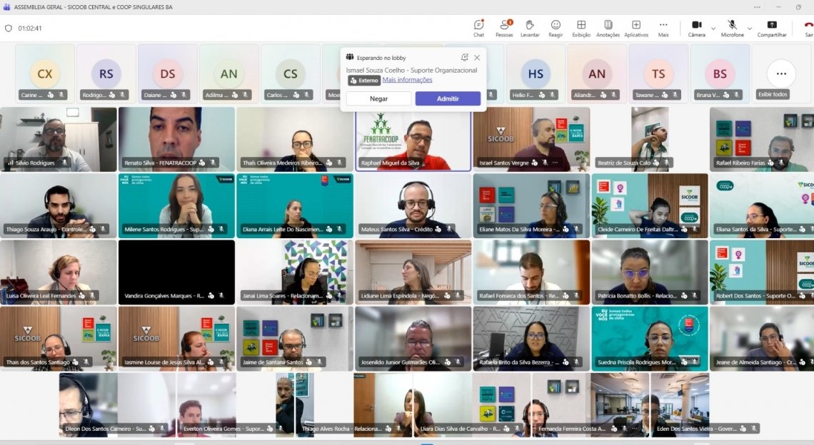Unmute the Microfone

[x=732, y=28]
